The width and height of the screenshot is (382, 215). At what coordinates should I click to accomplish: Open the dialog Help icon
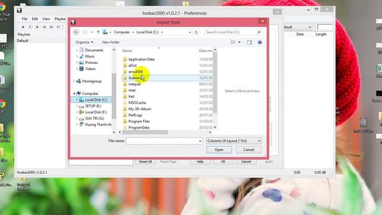tap(260, 42)
